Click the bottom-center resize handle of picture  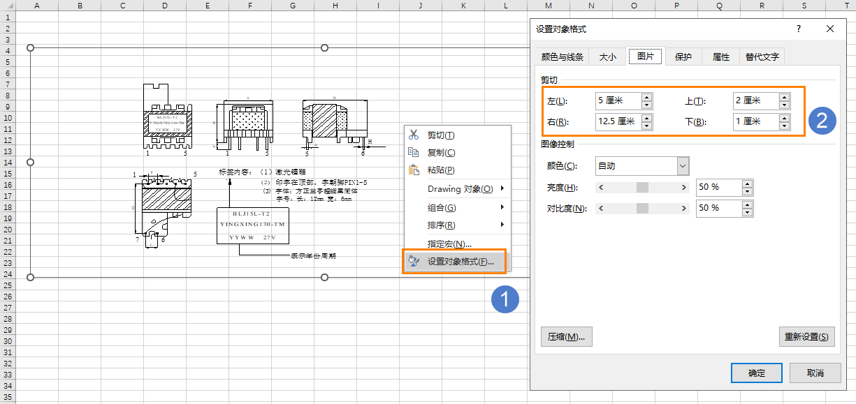point(324,277)
